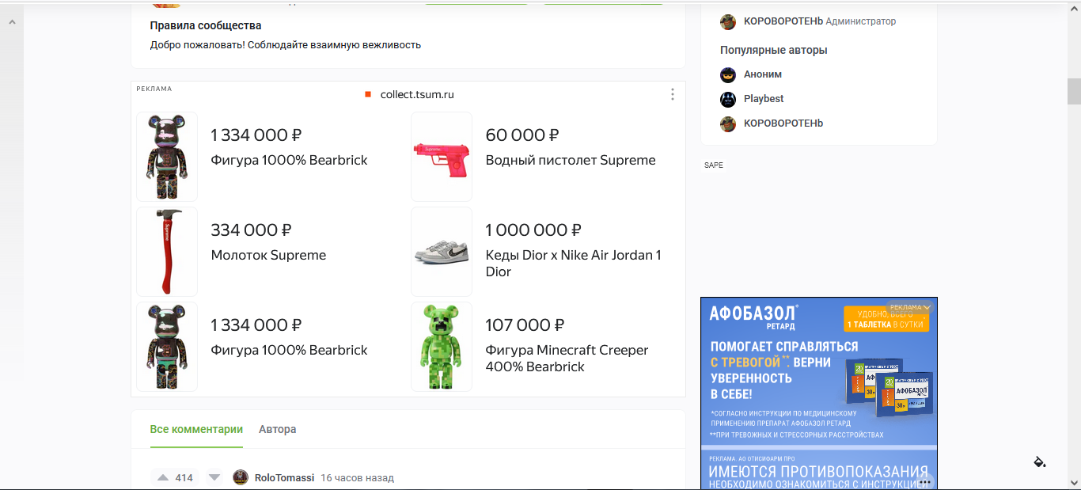Click the paint bucket icon at bottom right
1081x490 pixels.
tap(1040, 462)
